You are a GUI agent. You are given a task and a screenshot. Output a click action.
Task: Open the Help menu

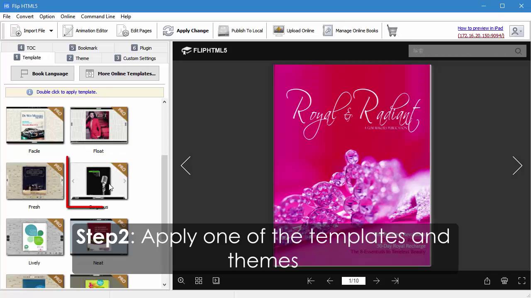click(x=126, y=17)
